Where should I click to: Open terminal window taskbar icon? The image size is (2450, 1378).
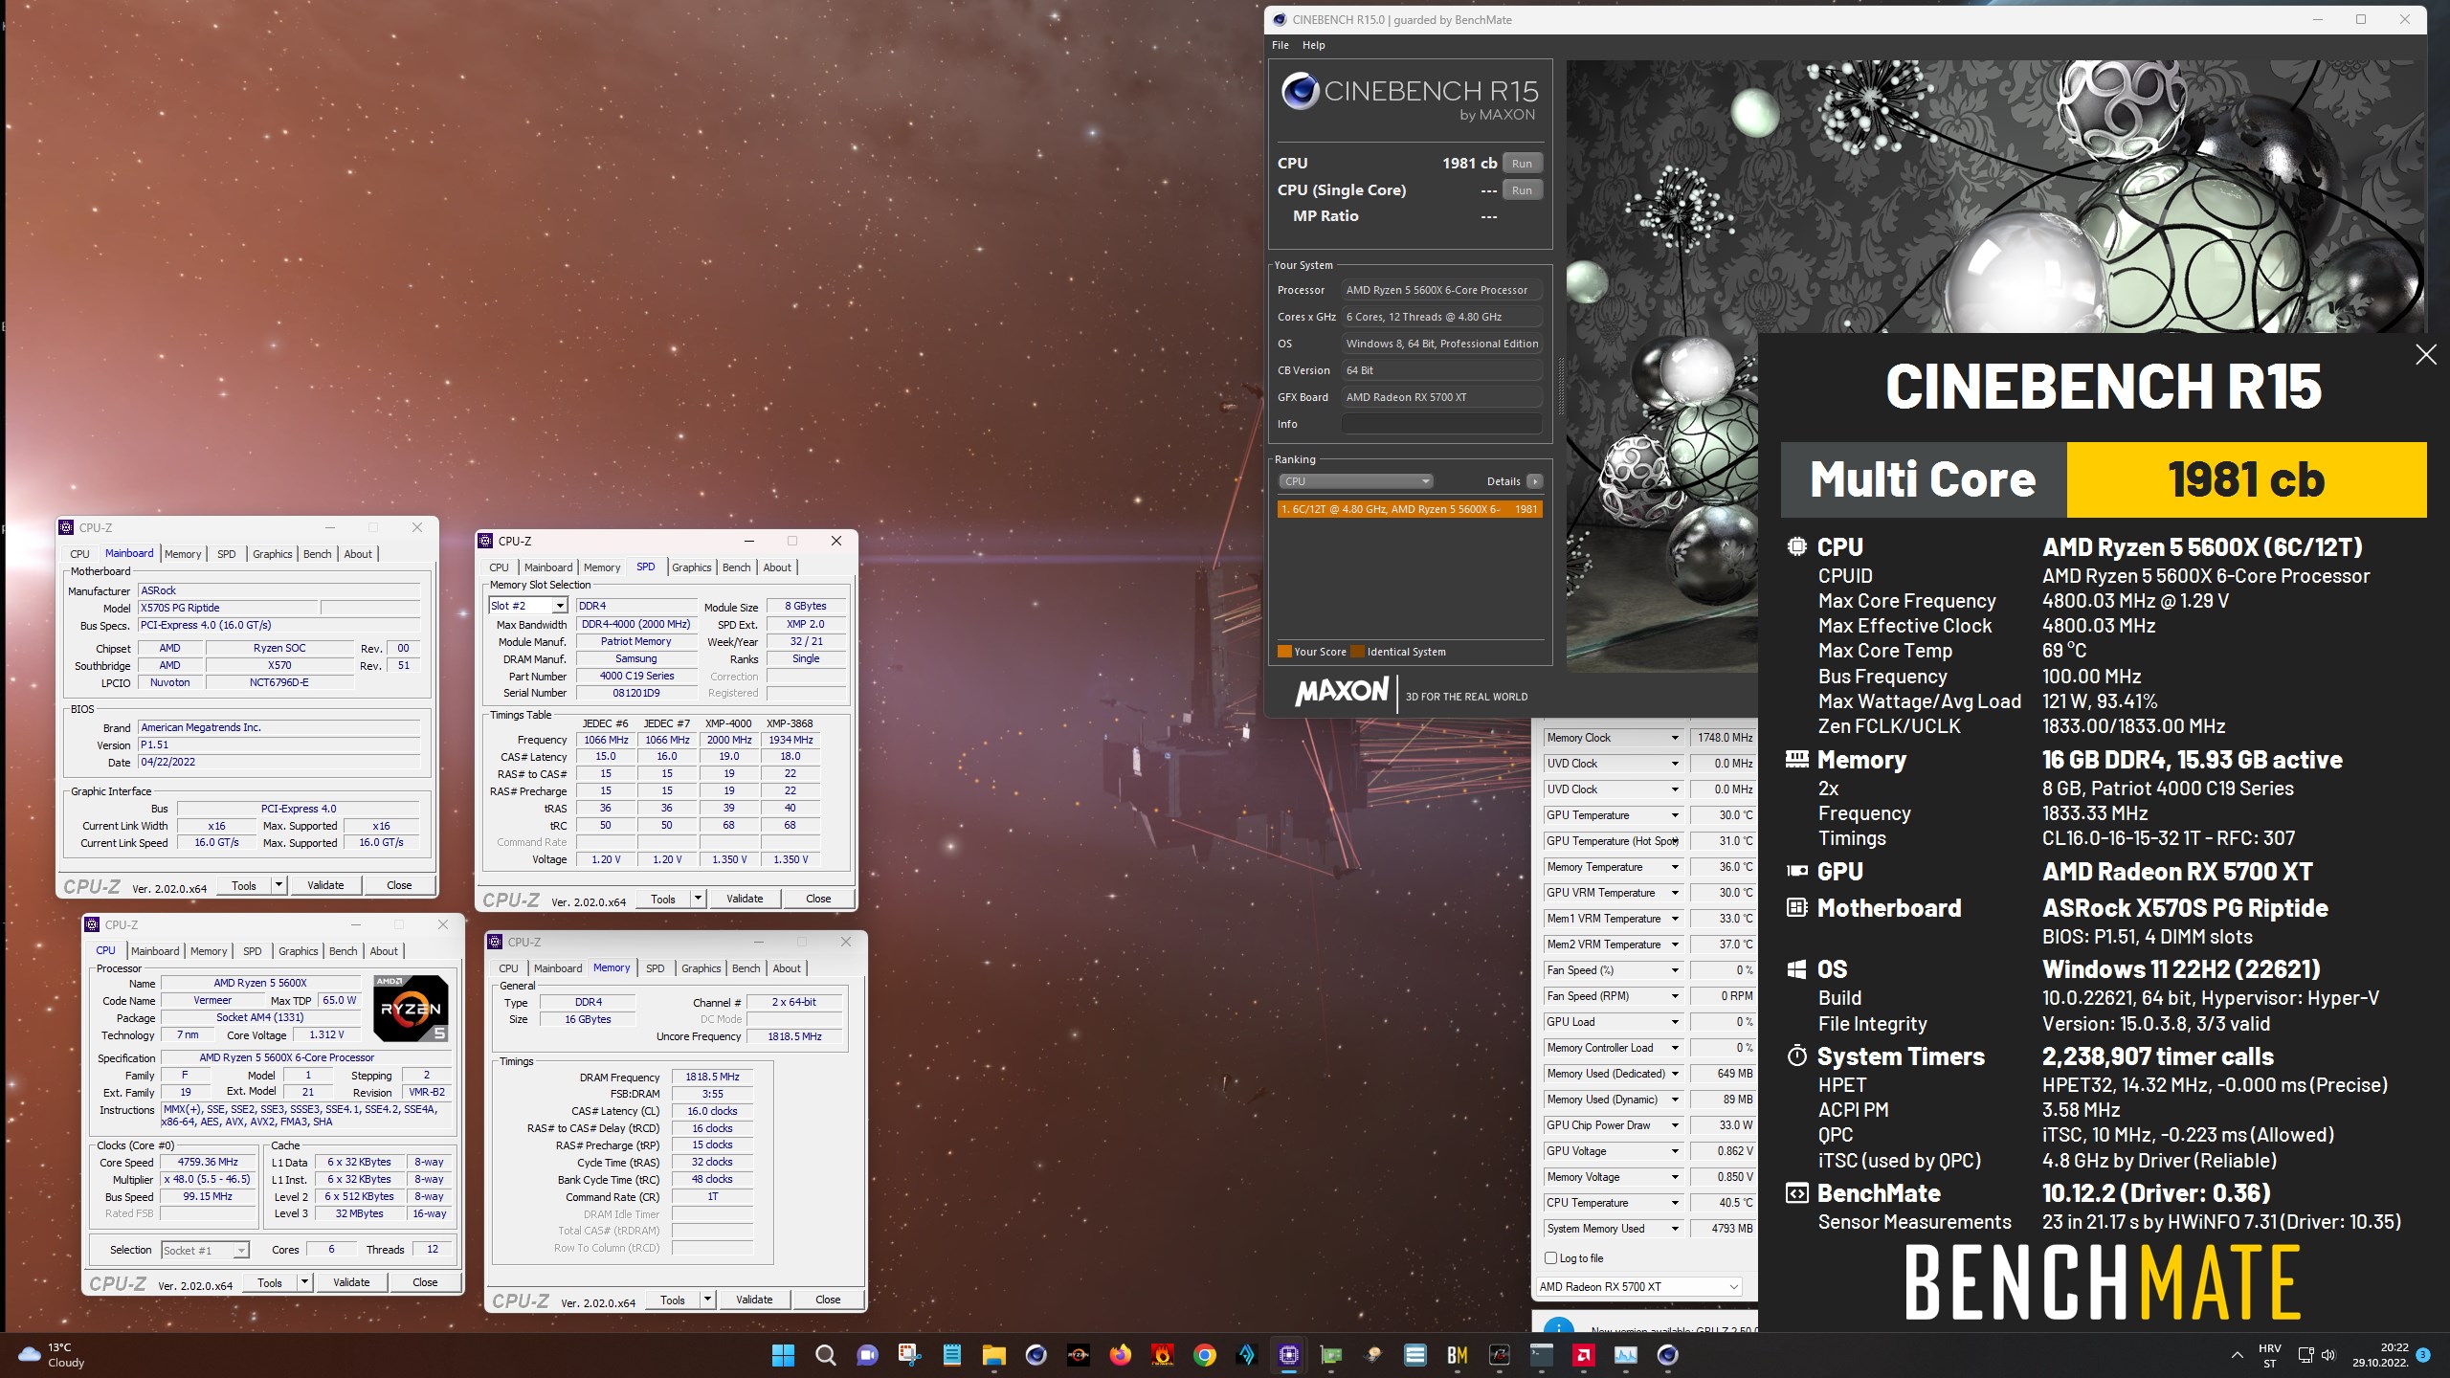(1541, 1355)
